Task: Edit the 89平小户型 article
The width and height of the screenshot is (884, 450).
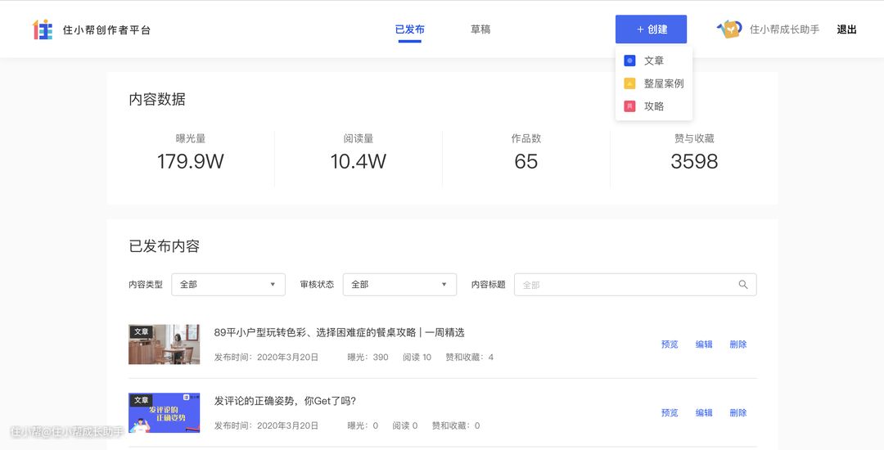Action: pyautogui.click(x=704, y=344)
